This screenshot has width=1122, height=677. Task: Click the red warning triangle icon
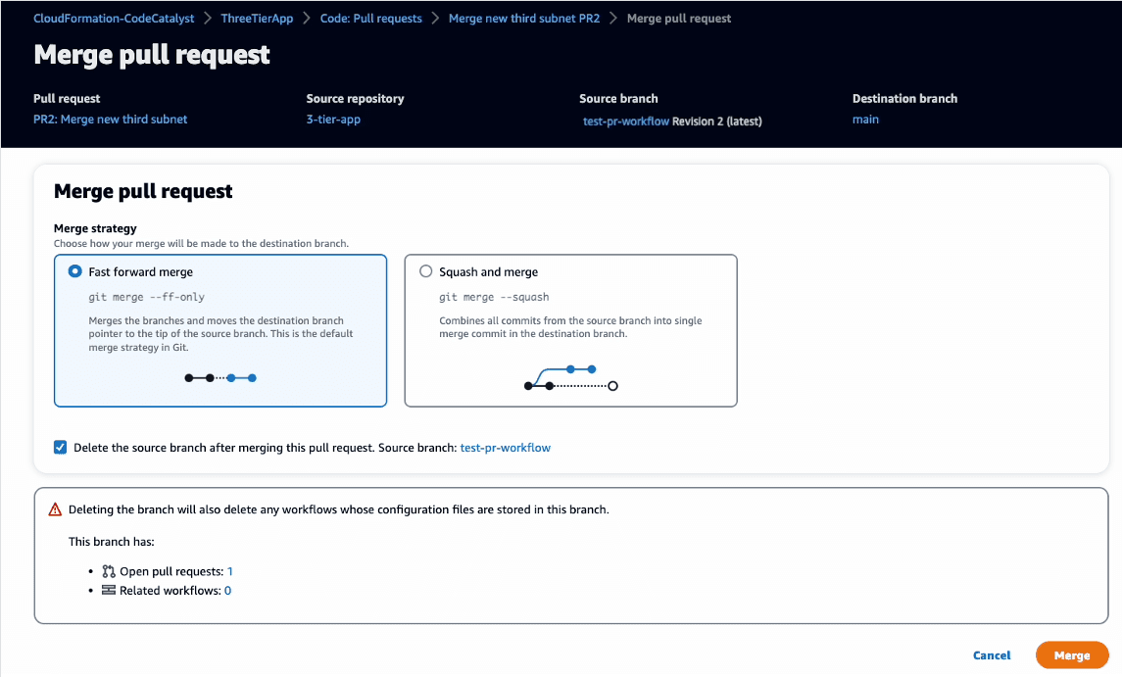pos(55,509)
